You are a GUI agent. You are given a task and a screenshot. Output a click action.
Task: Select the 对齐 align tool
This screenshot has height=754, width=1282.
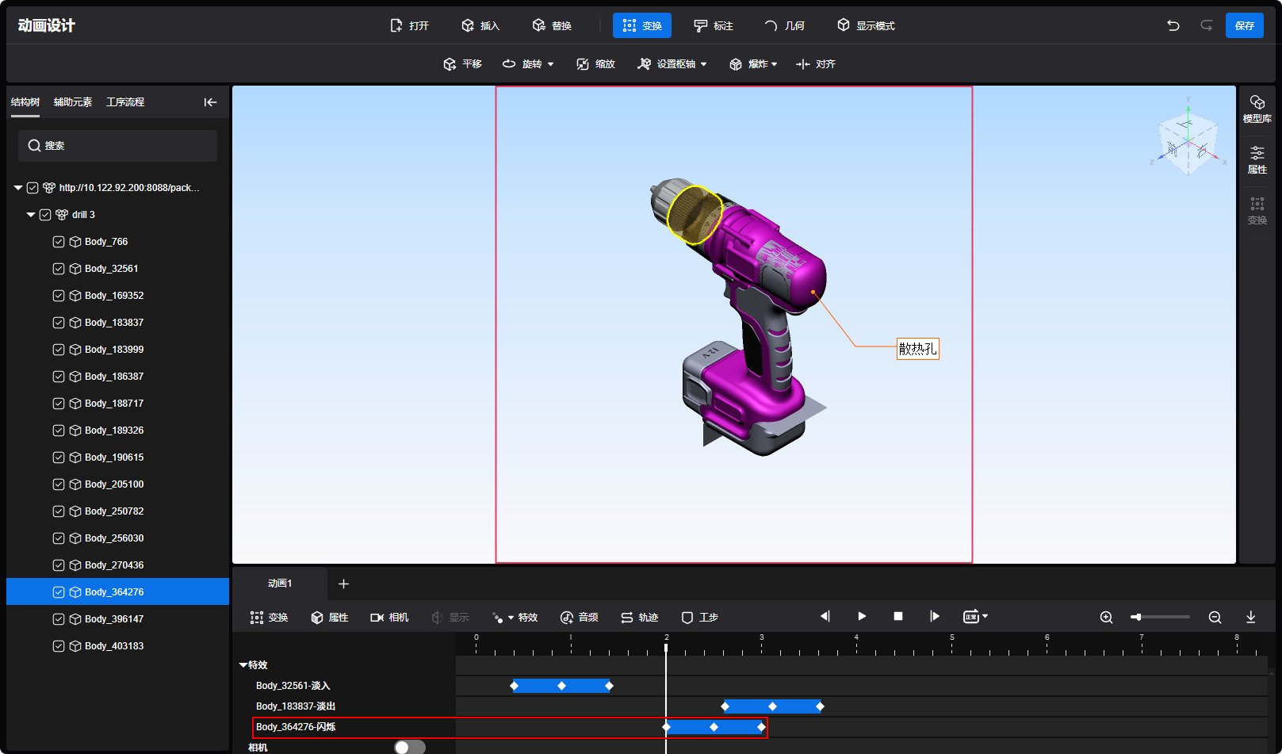coord(816,64)
